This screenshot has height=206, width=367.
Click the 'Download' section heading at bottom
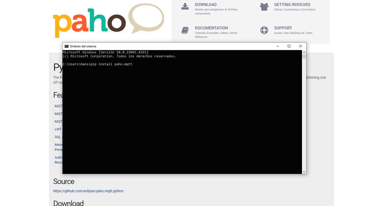[x=69, y=203]
